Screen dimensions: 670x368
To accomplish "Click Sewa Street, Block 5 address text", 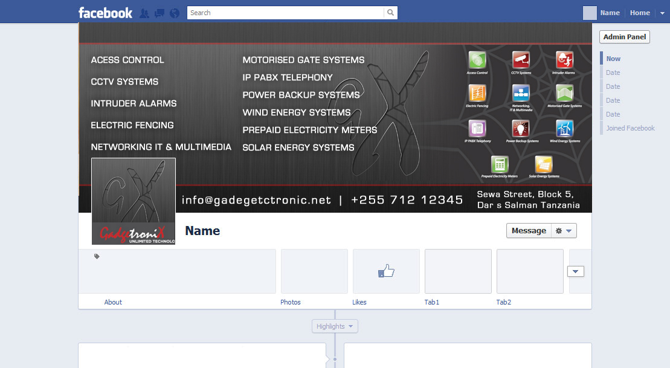I will pos(525,195).
